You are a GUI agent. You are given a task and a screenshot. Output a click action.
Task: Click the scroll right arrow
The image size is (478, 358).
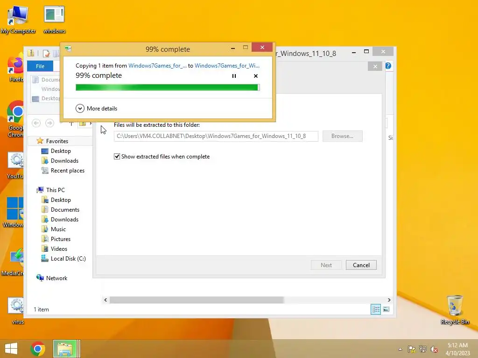(389, 300)
